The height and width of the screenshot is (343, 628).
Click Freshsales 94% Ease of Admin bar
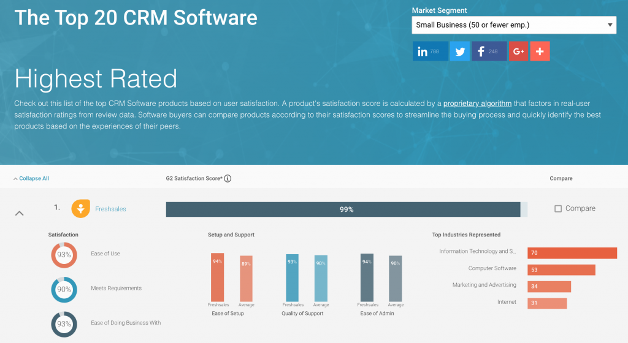pos(367,277)
